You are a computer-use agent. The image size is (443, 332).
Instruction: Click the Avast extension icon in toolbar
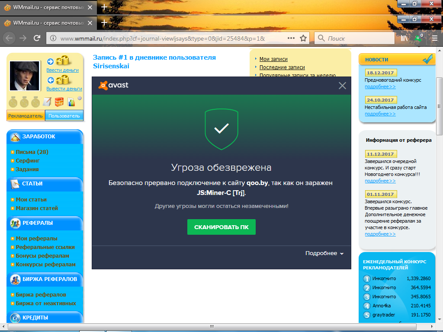pos(419,38)
